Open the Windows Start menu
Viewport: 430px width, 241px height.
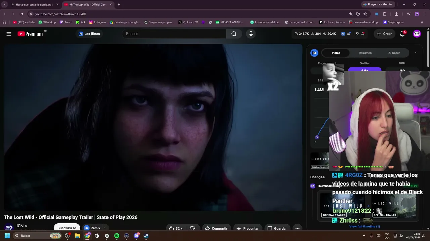(7, 236)
